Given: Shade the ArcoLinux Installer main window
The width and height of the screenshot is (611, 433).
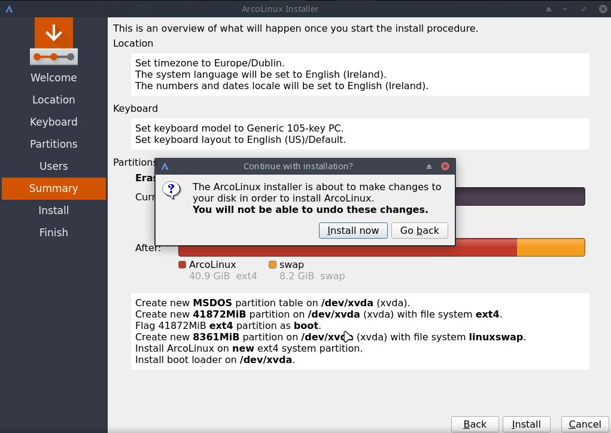Looking at the screenshot, I should pyautogui.click(x=549, y=9).
